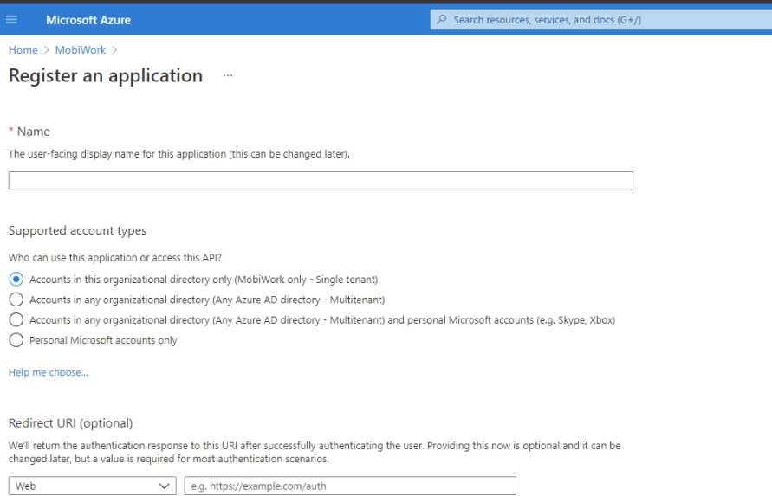This screenshot has height=496, width=772.
Task: Click the Supported account types heading
Action: click(x=77, y=231)
